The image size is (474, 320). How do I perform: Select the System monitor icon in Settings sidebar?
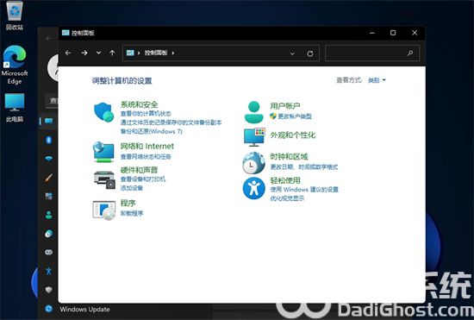tap(48, 121)
